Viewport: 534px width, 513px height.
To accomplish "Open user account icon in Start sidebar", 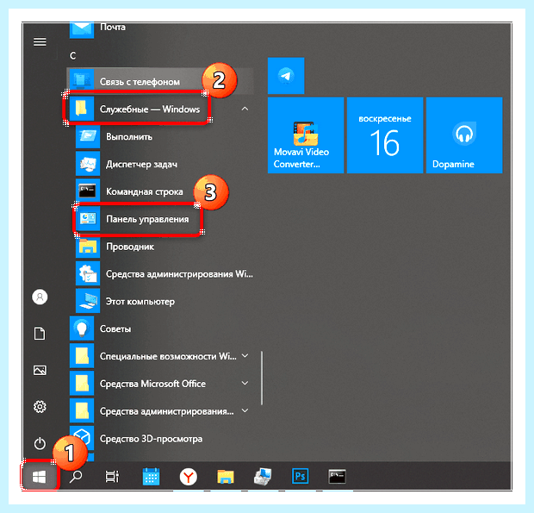I will (x=40, y=297).
